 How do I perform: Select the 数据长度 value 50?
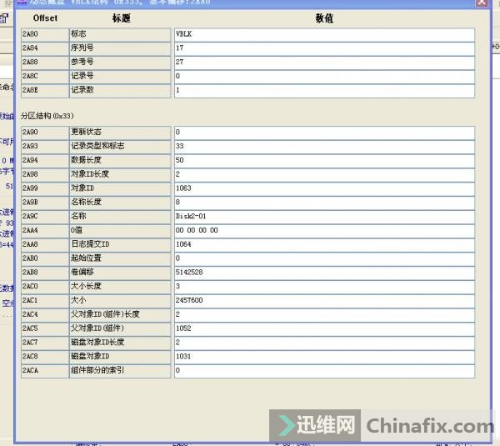[325, 160]
